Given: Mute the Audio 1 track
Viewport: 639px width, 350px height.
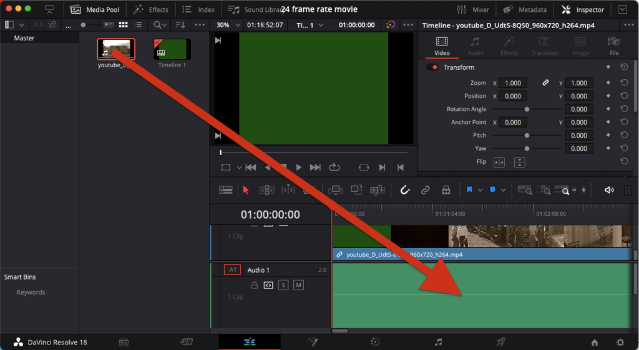Looking at the screenshot, I should [x=298, y=285].
